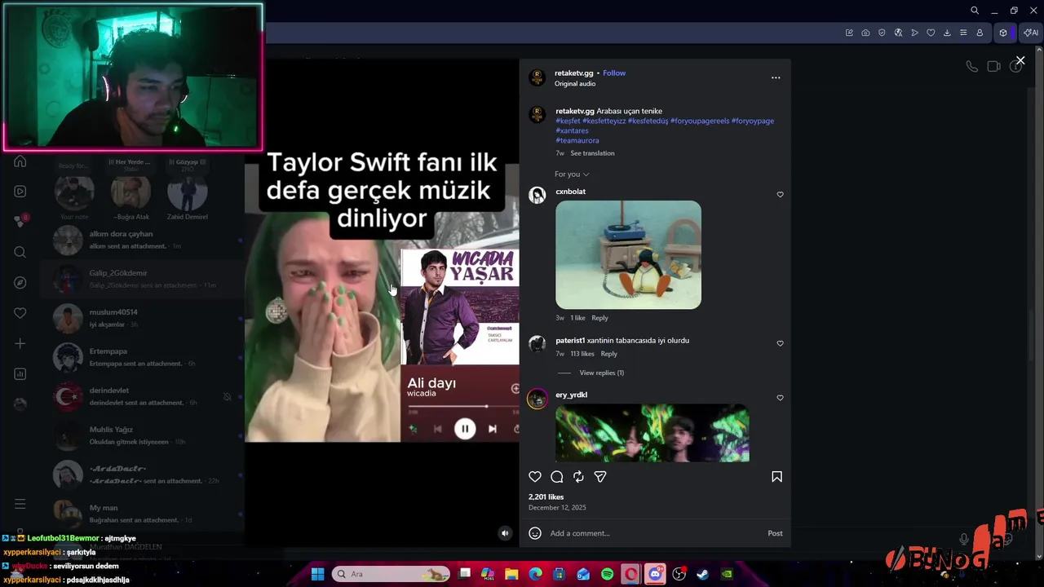Open Notifications heart in left sidebar

(20, 313)
